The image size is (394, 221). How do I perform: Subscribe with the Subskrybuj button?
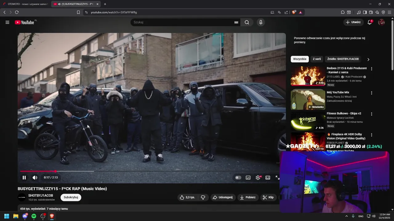point(71,197)
